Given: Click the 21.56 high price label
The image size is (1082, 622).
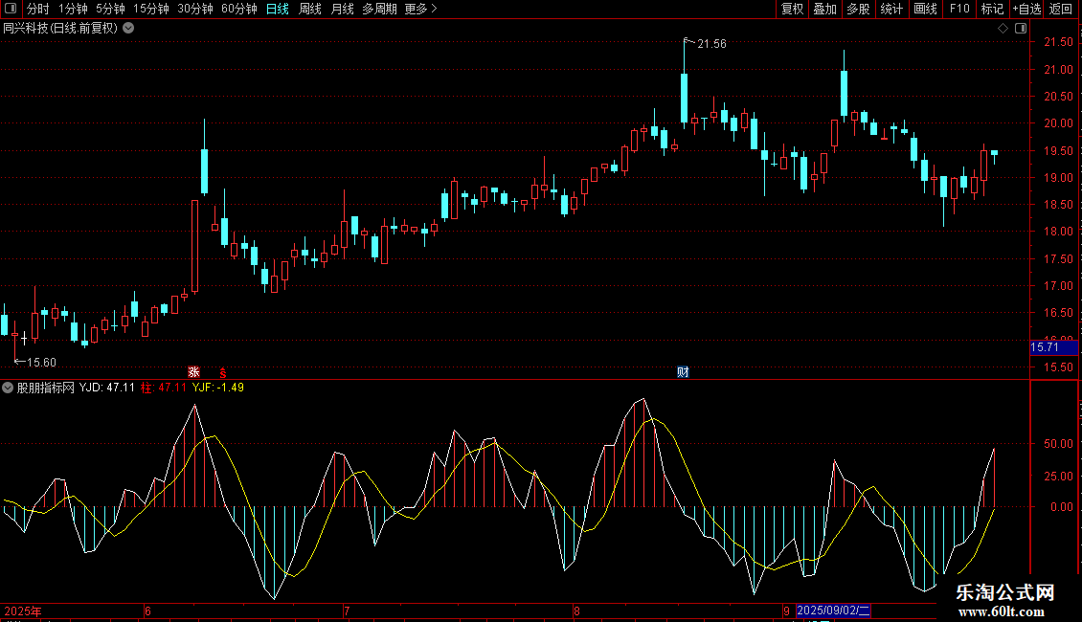Looking at the screenshot, I should pos(711,44).
